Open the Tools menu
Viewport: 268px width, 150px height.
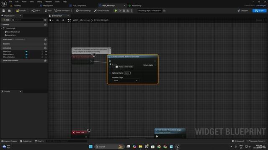(57, 2)
